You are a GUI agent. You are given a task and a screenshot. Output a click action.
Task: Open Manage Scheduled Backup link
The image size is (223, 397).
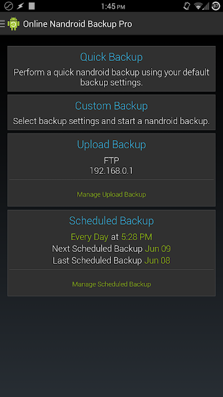click(111, 284)
